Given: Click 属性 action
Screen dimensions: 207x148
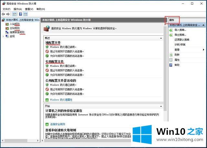Looking at the screenshot, I should tap(177, 60).
